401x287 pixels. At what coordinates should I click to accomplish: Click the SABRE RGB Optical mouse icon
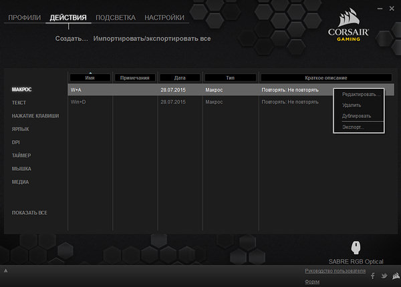point(355,248)
